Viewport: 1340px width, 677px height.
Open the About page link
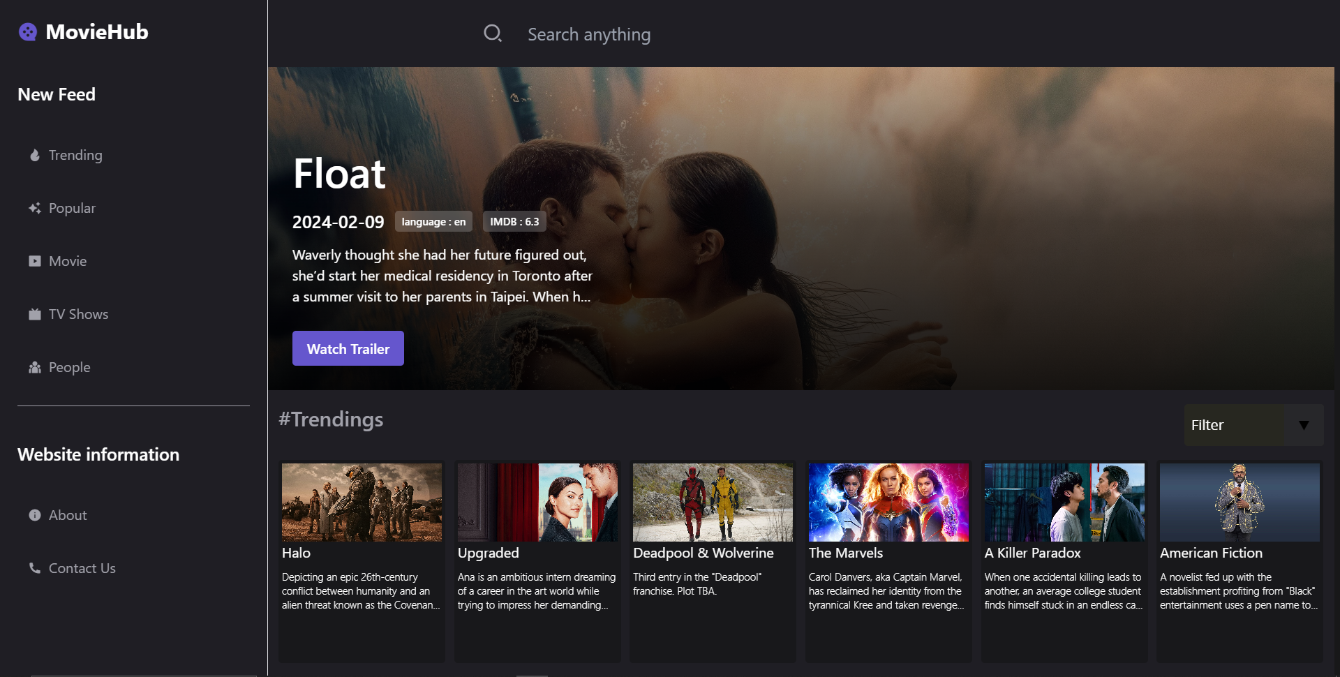coord(68,515)
